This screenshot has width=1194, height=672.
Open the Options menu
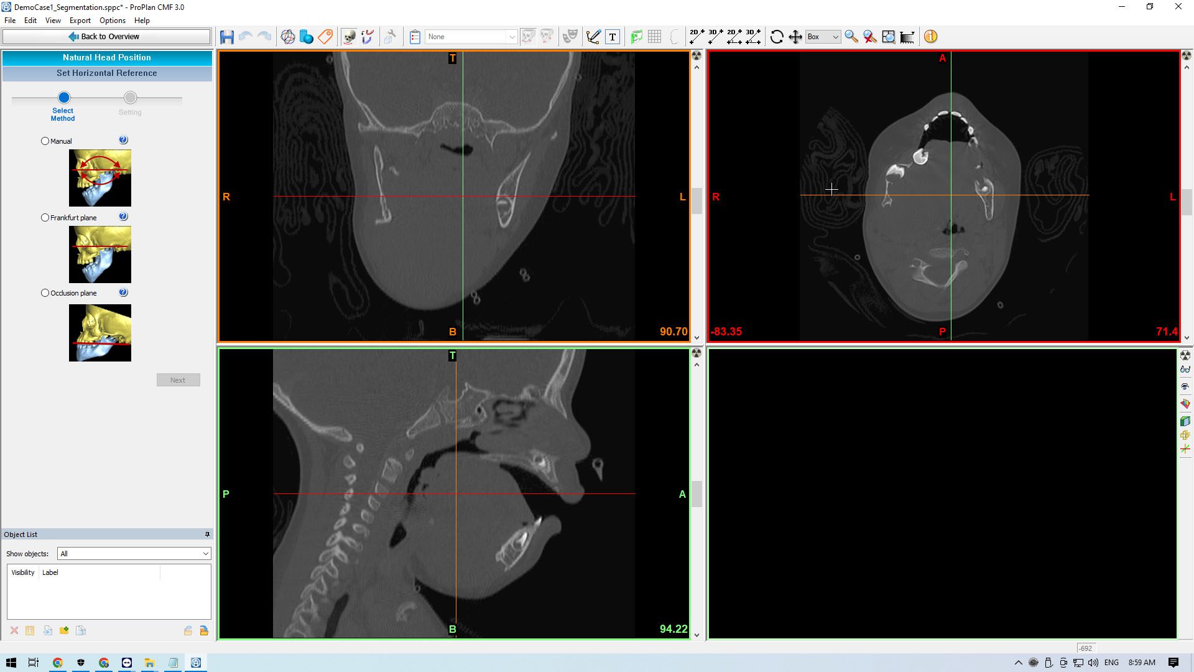pos(112,21)
